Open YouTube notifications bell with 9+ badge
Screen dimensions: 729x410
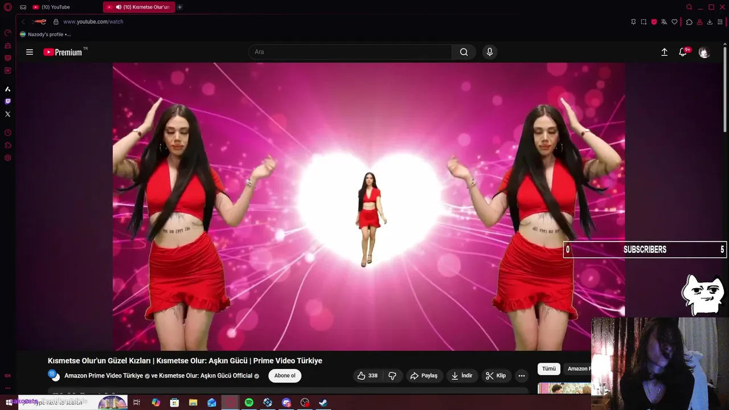point(683,52)
